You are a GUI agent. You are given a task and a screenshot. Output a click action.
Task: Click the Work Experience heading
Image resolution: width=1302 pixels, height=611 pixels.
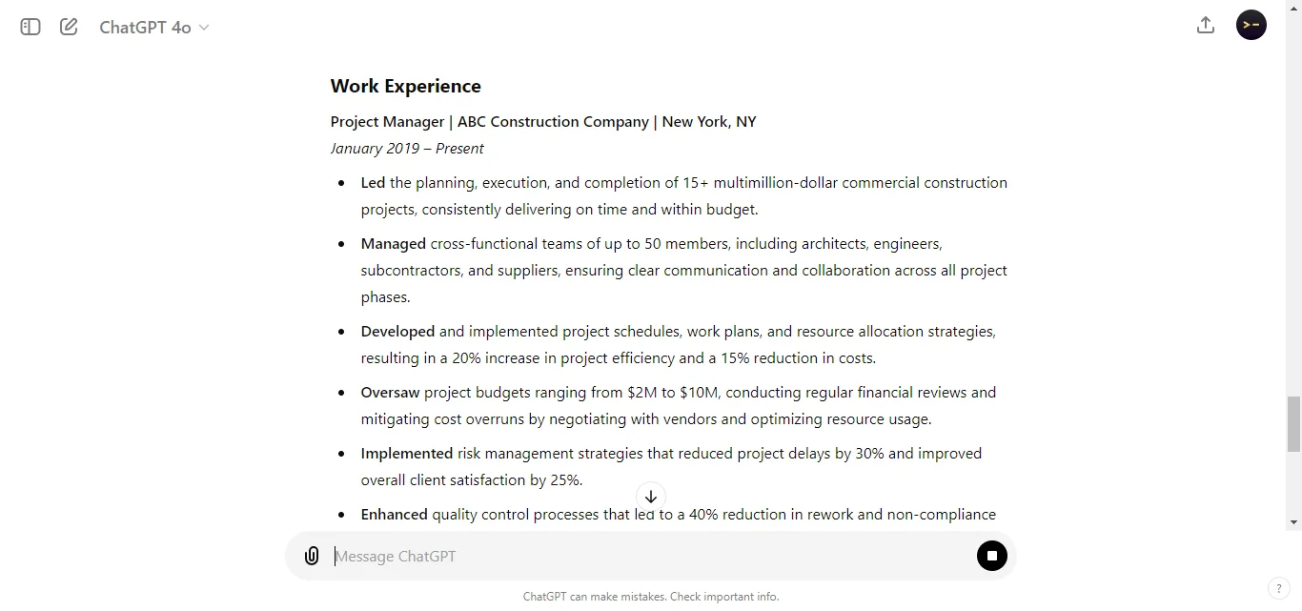406,86
